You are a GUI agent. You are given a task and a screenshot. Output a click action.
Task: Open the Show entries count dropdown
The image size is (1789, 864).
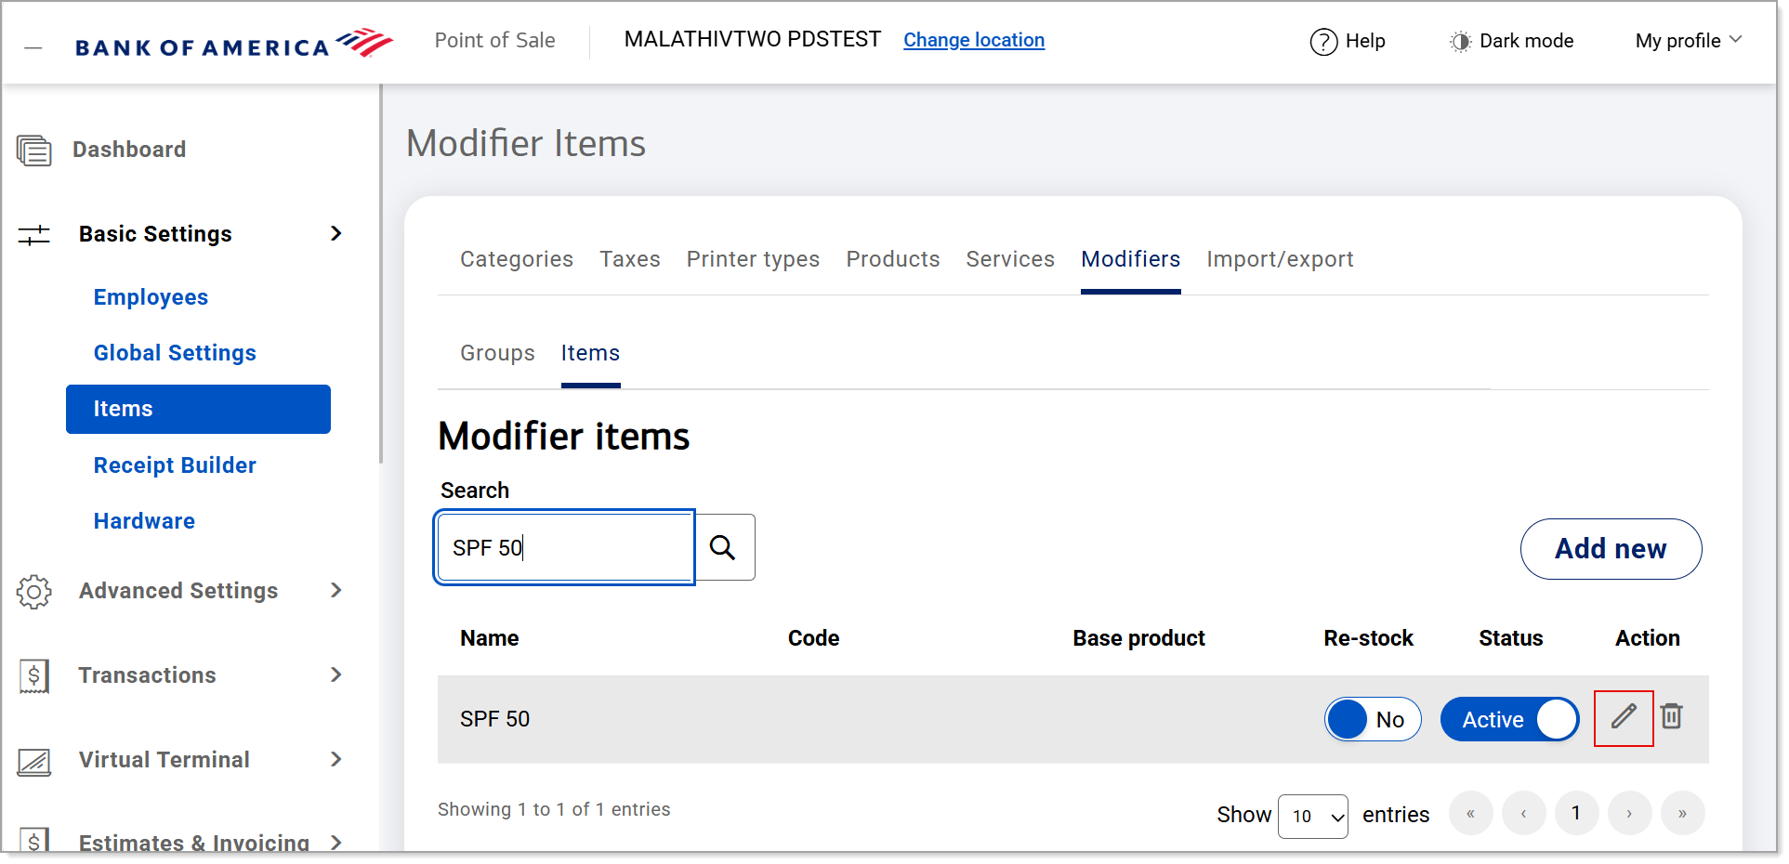tap(1312, 817)
